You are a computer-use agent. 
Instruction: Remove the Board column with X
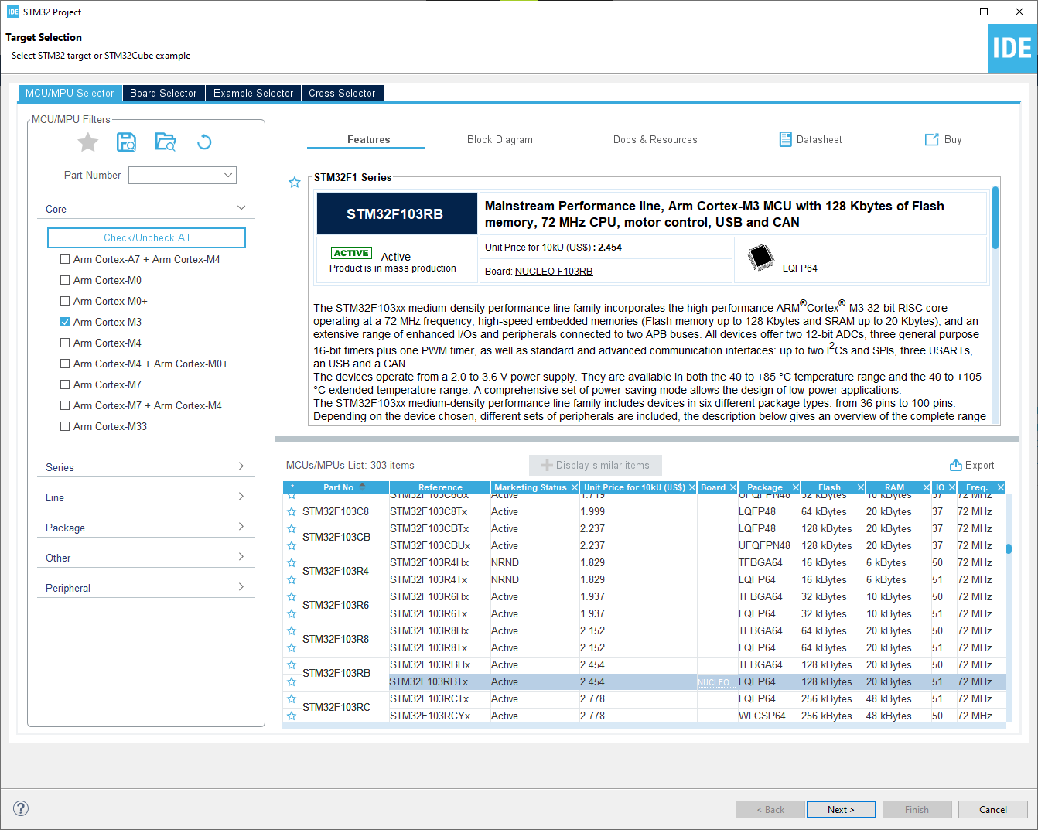pyautogui.click(x=732, y=487)
